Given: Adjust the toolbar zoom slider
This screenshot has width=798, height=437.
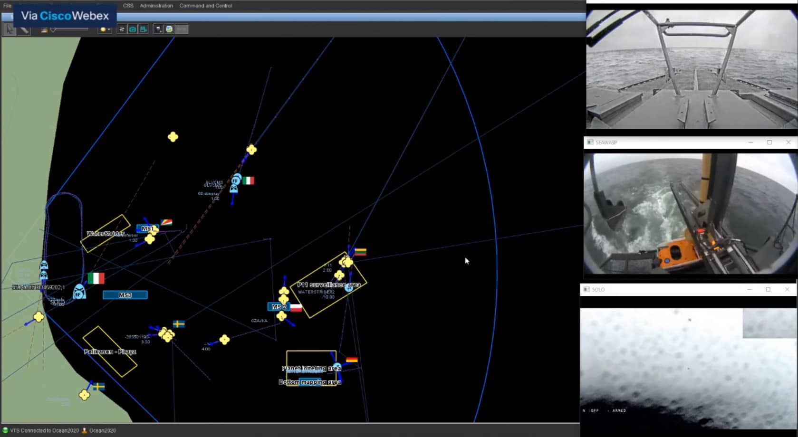Looking at the screenshot, I should pyautogui.click(x=69, y=29).
